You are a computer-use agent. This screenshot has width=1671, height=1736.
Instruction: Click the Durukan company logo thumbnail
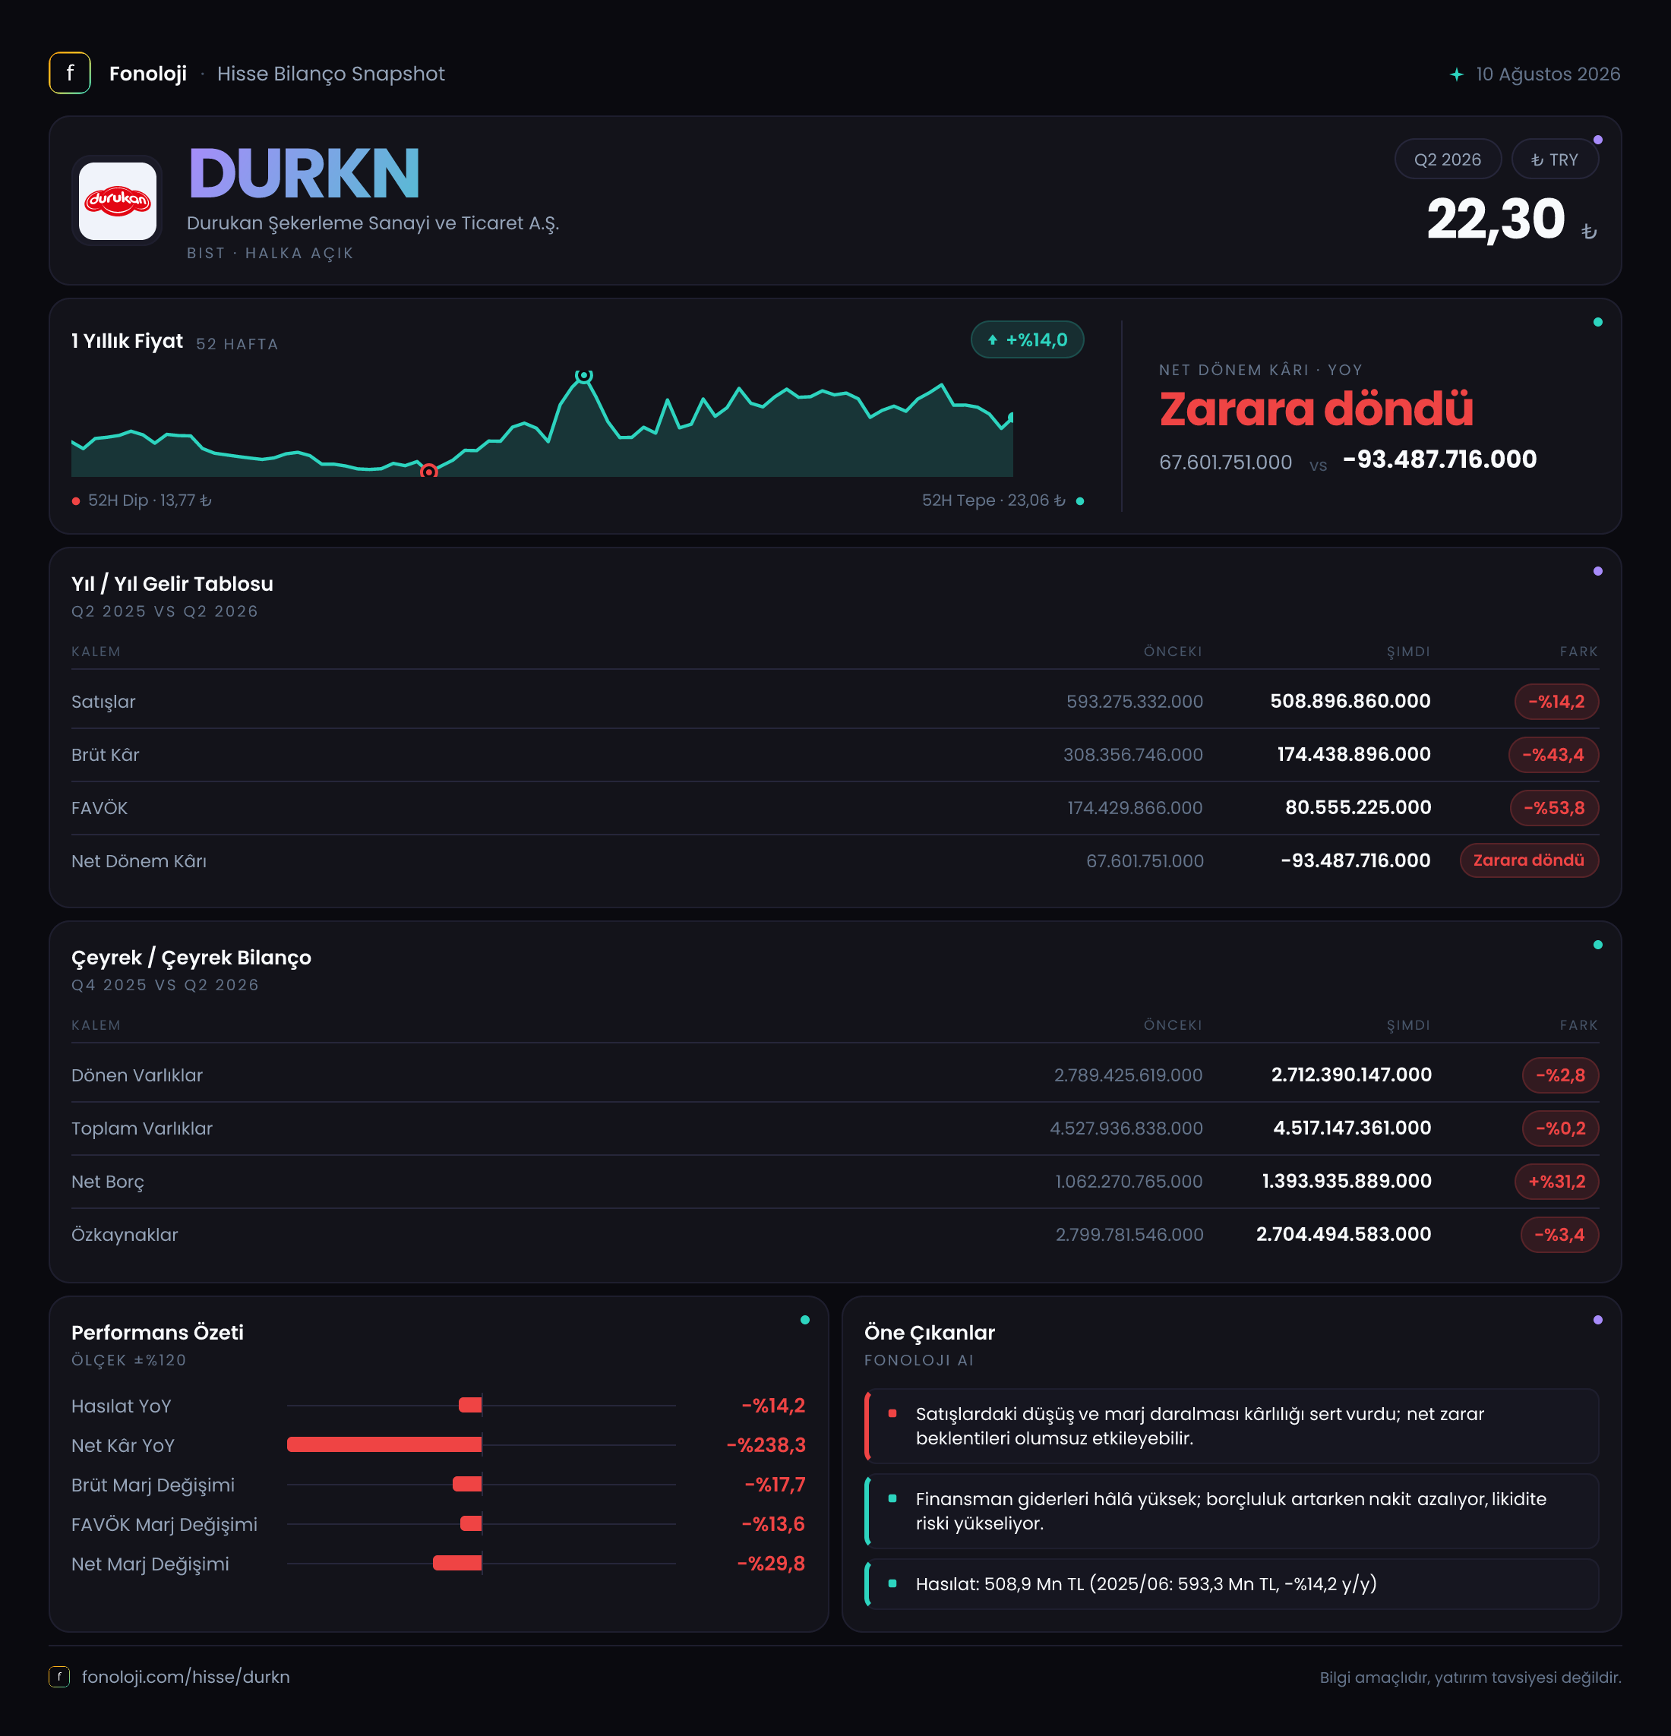pyautogui.click(x=117, y=200)
